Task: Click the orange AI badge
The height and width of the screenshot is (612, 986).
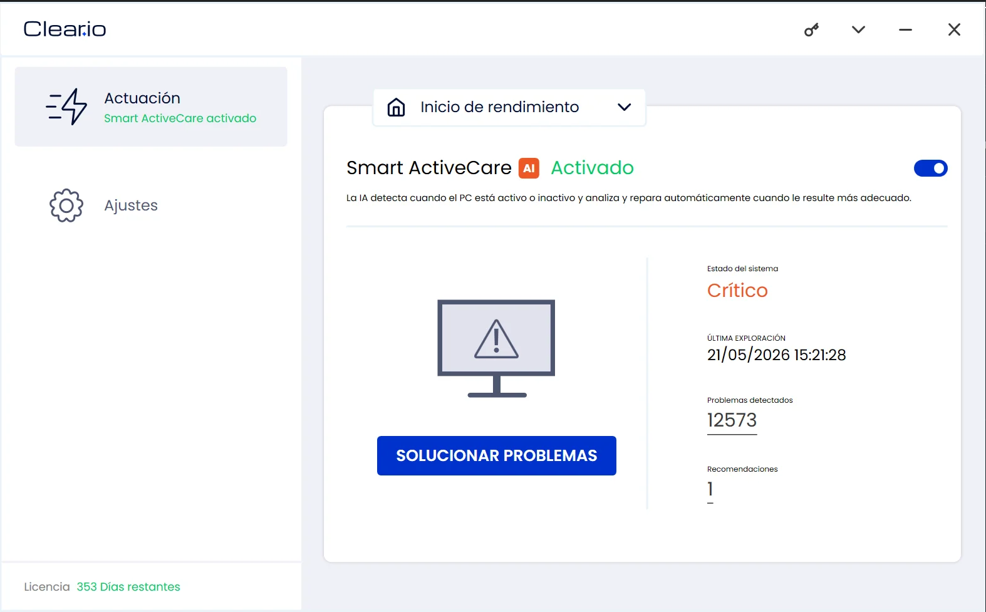Action: (529, 168)
